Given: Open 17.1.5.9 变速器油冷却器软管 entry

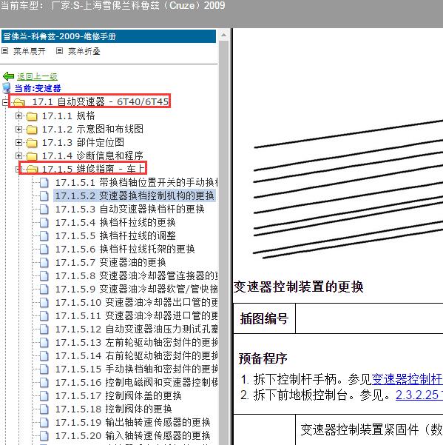Looking at the screenshot, I should click(x=136, y=290).
